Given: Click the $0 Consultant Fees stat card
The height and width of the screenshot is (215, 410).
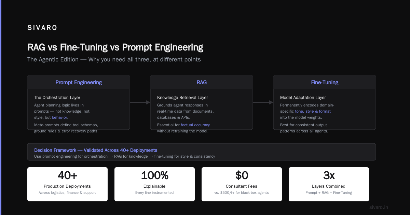Looking at the screenshot, I should click(242, 184).
